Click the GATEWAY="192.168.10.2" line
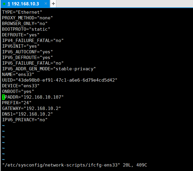This screenshot has width=193, height=171. click(32, 108)
